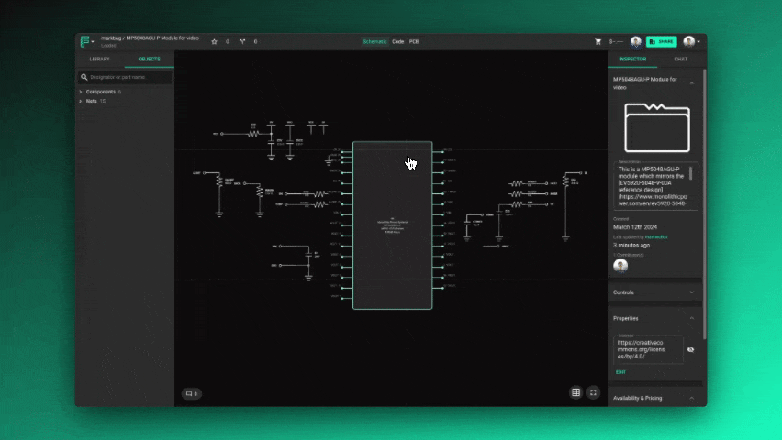This screenshot has height=440, width=782.
Task: Select the MP5048 IC symbol on the schematic
Action: (x=393, y=225)
